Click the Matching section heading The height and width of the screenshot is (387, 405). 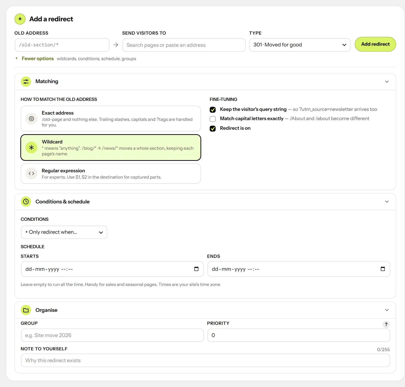click(x=47, y=82)
